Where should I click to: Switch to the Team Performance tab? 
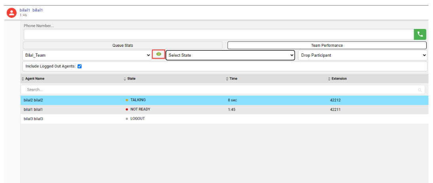(x=327, y=46)
